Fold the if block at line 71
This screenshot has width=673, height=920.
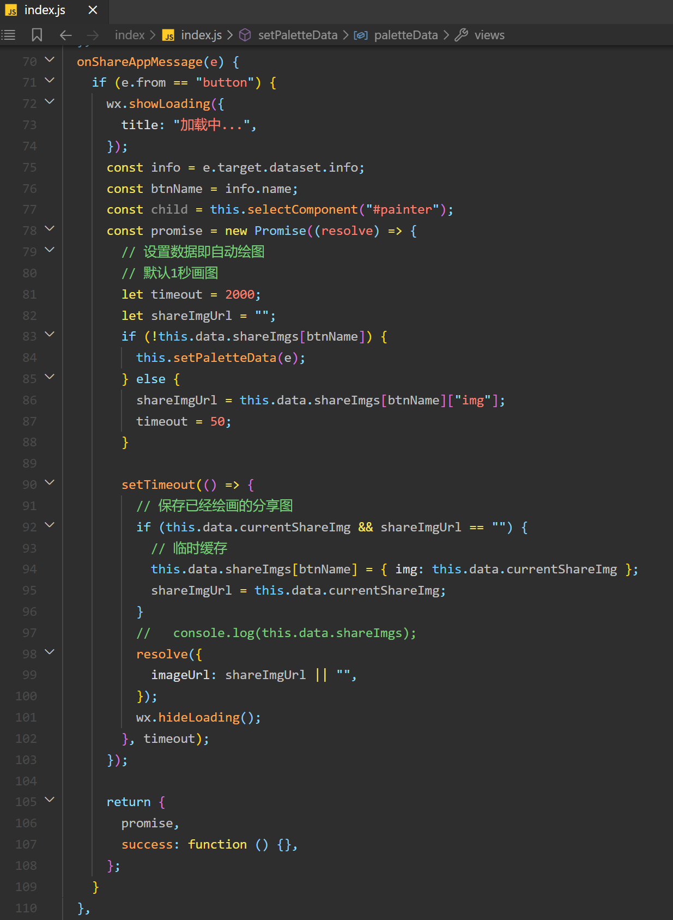click(x=50, y=81)
